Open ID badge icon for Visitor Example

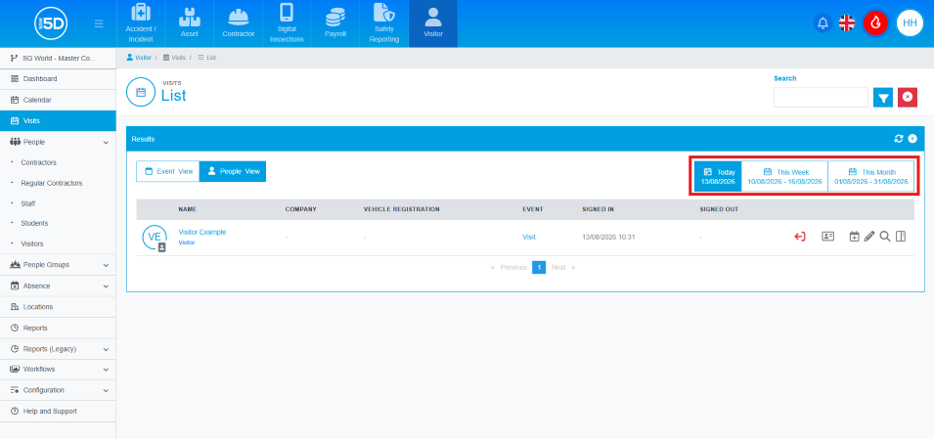click(827, 236)
